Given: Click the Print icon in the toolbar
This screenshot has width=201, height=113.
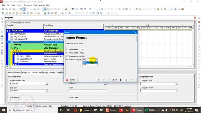Looking at the screenshot, I should [3, 9].
